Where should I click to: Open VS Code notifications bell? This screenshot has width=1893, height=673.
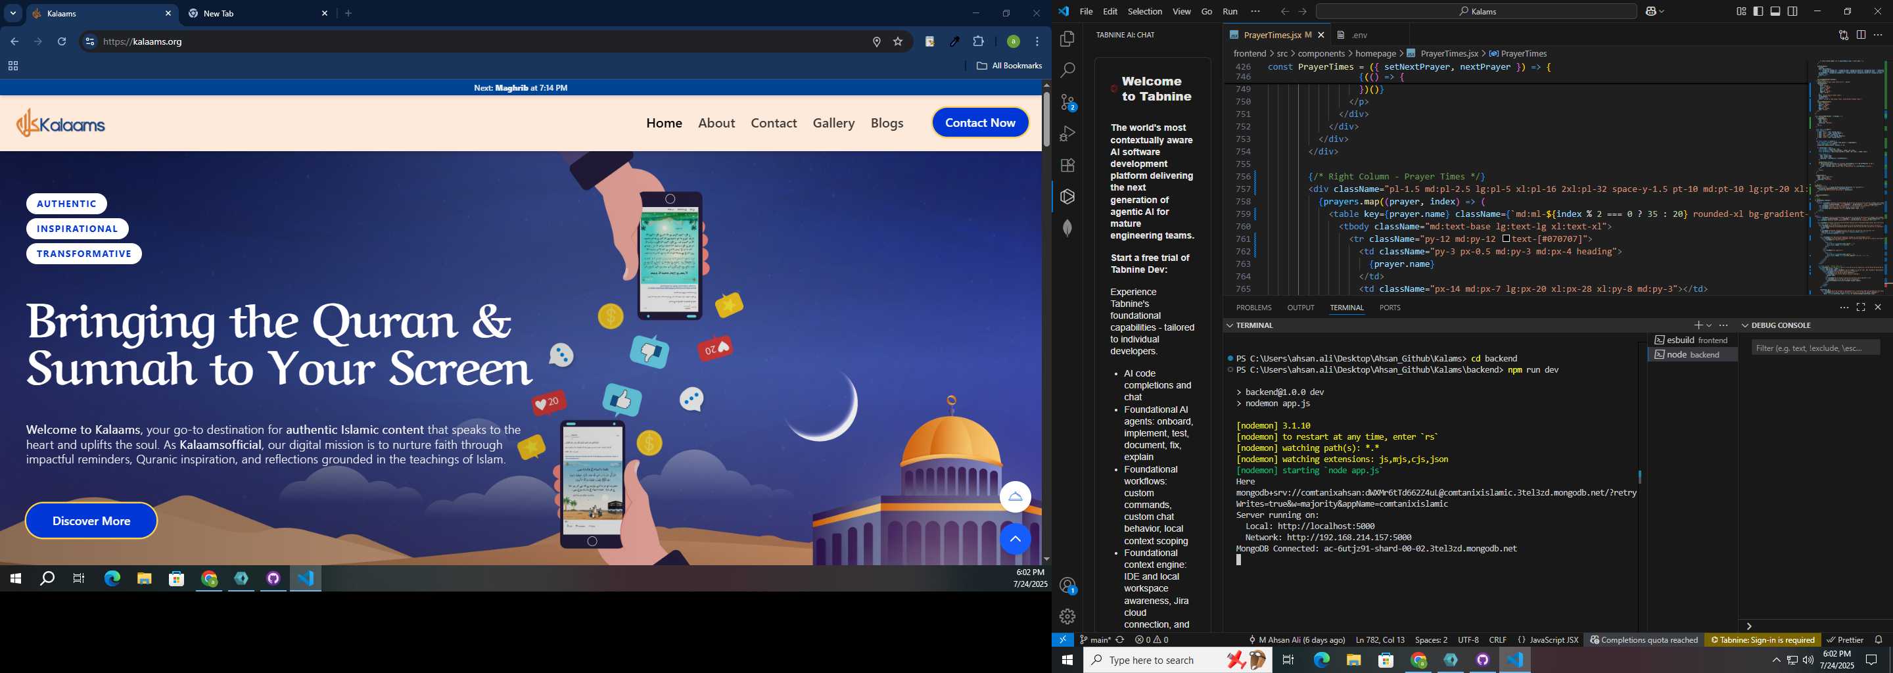[x=1879, y=640]
